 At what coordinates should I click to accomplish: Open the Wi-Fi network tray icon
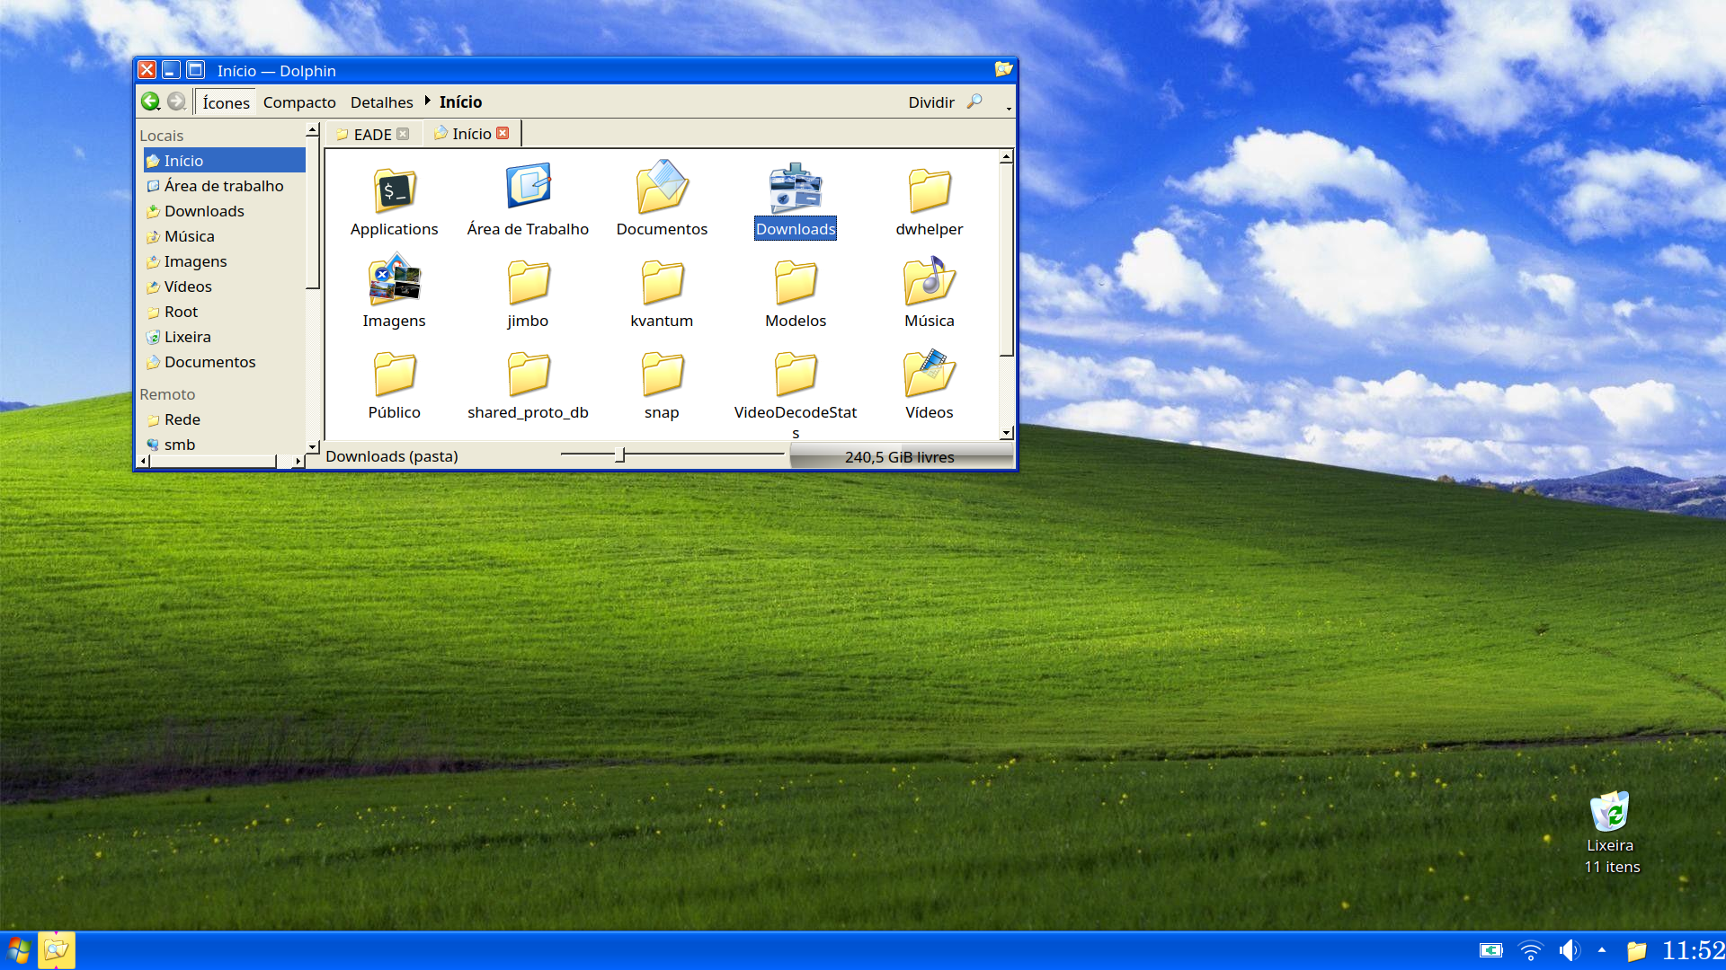point(1530,950)
